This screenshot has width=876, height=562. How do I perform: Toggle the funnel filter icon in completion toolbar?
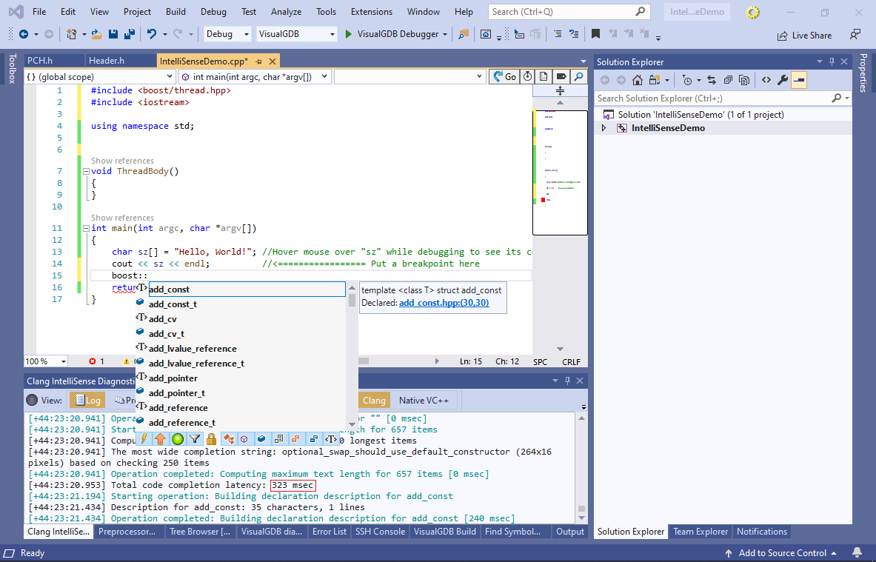(195, 439)
